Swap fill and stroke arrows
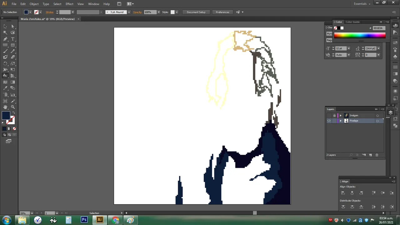400x225 pixels. click(13, 113)
